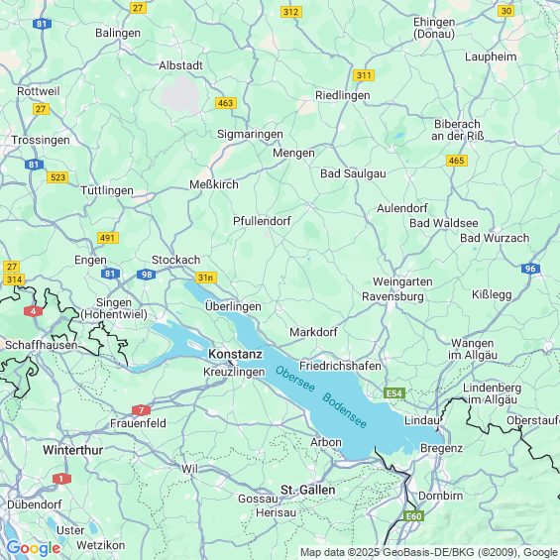
Task: Click the yellow 31n road shield
Action: point(206,278)
